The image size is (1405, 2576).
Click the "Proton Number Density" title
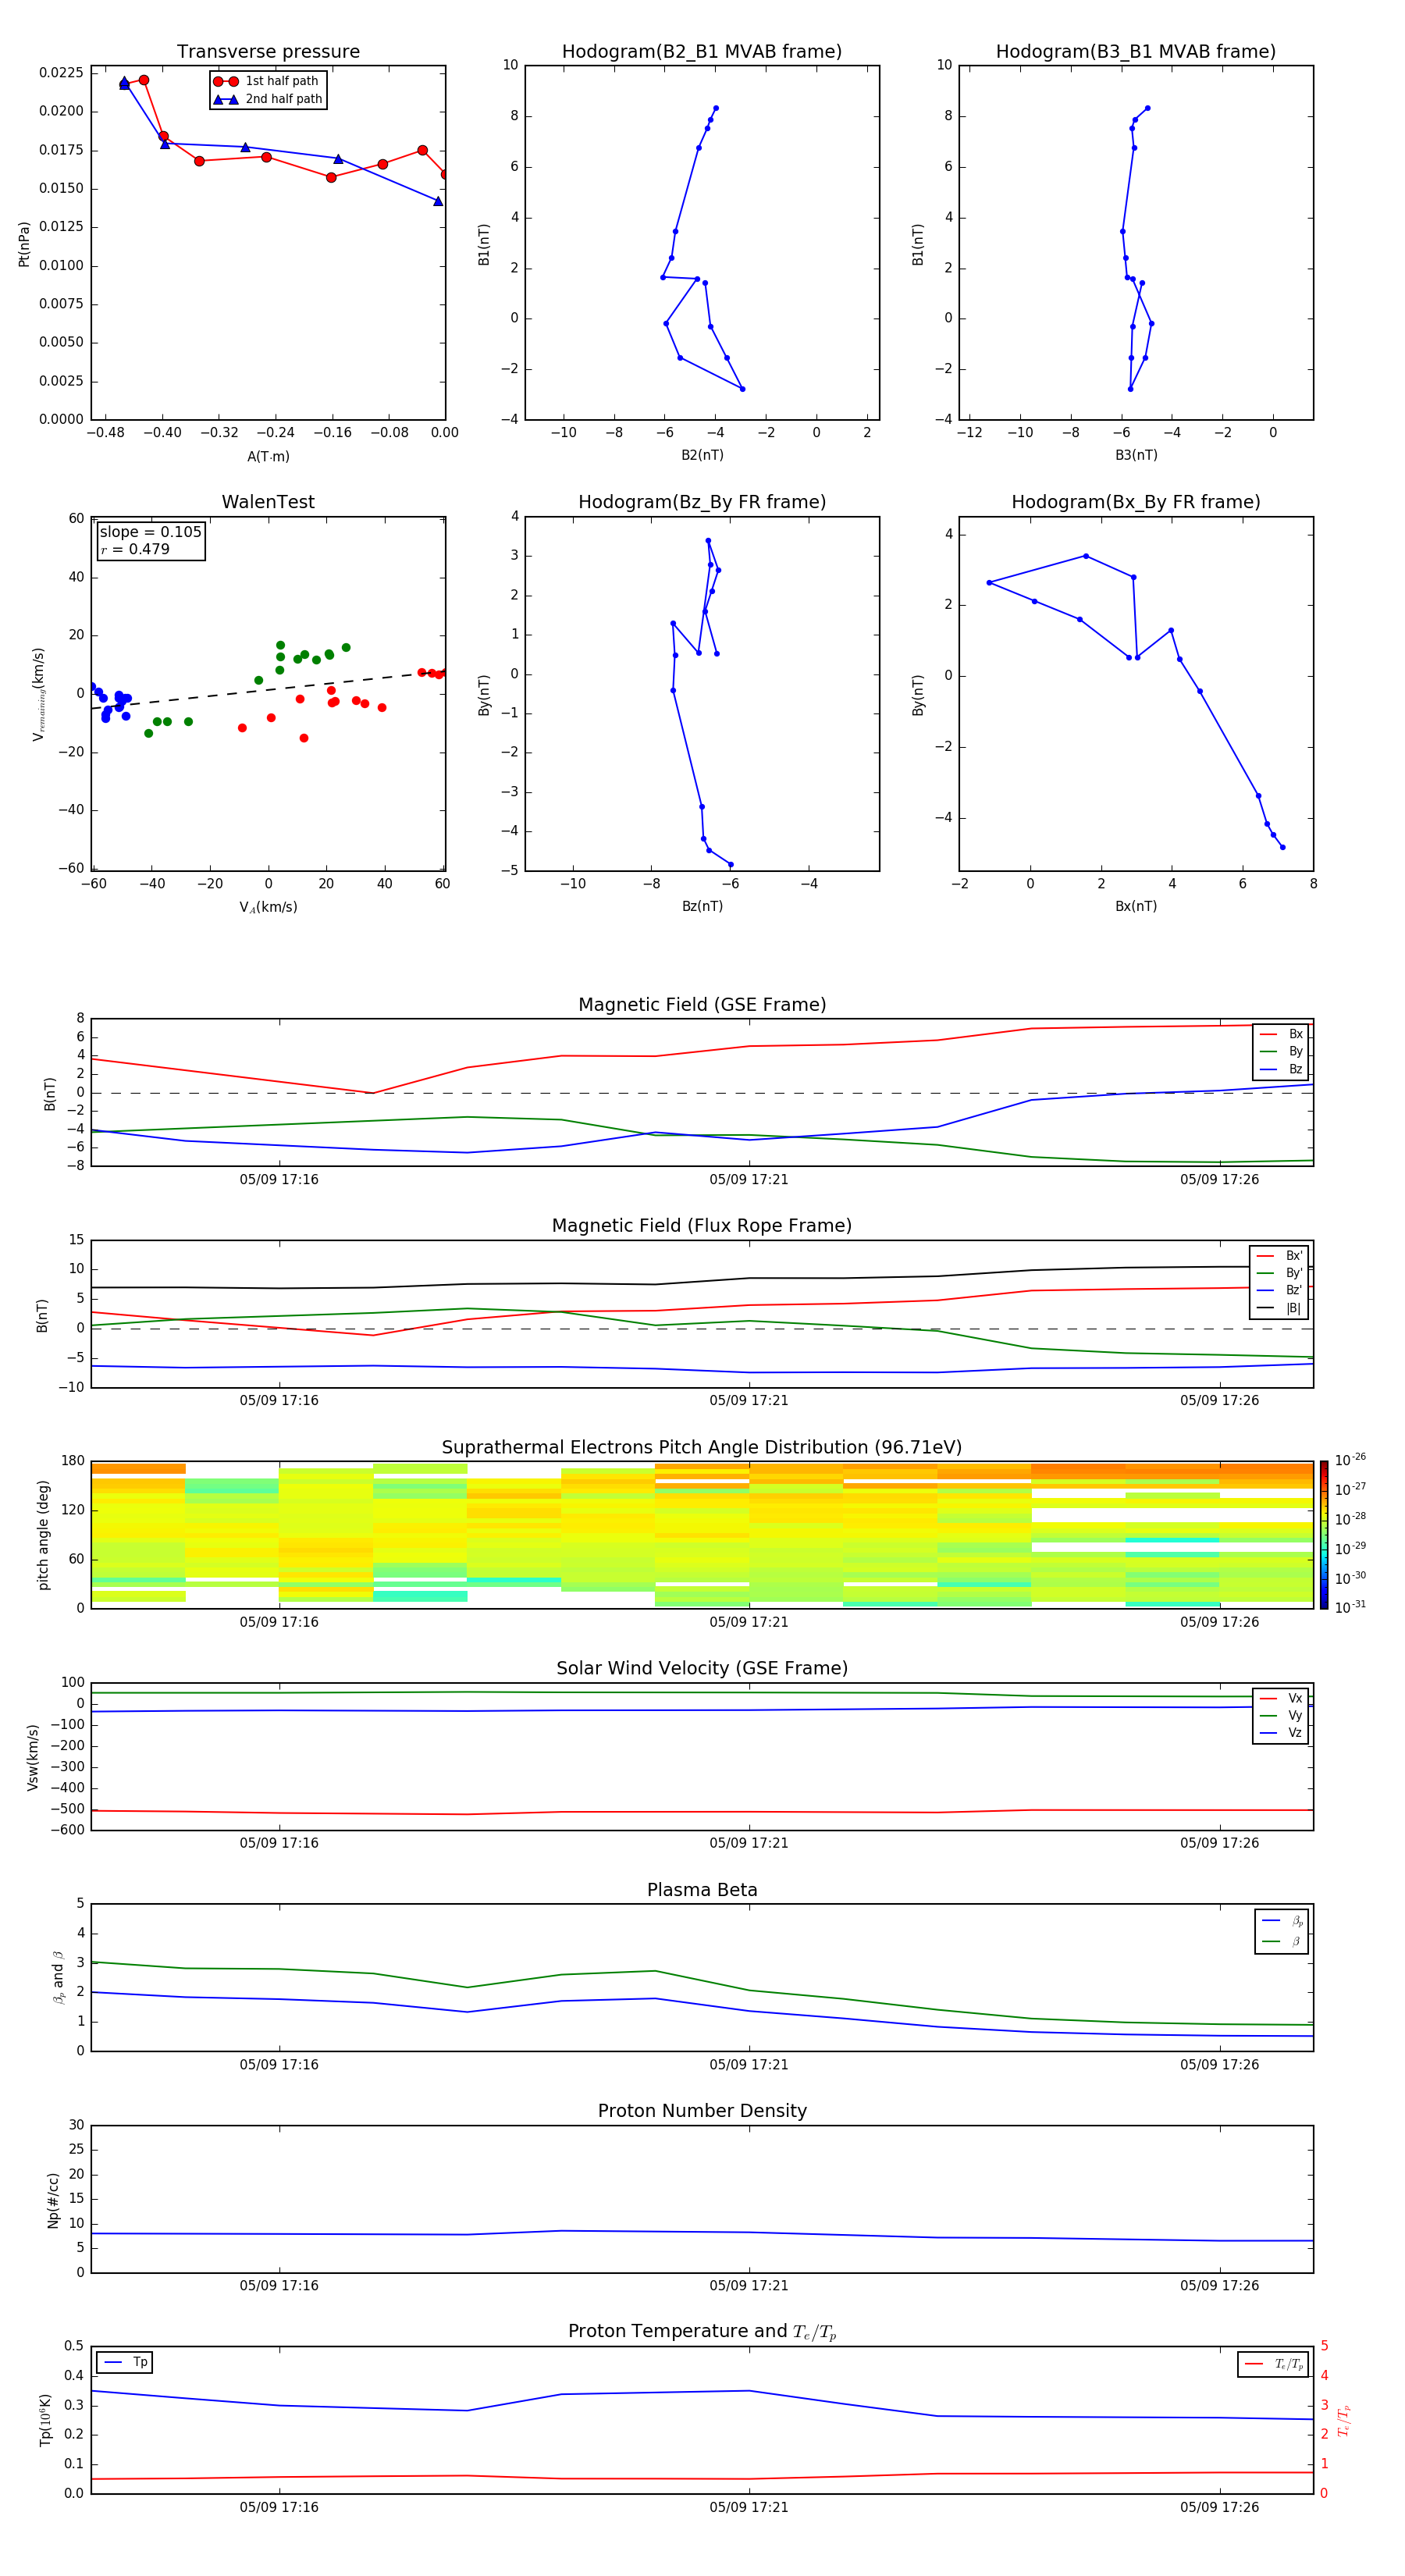tap(702, 2112)
